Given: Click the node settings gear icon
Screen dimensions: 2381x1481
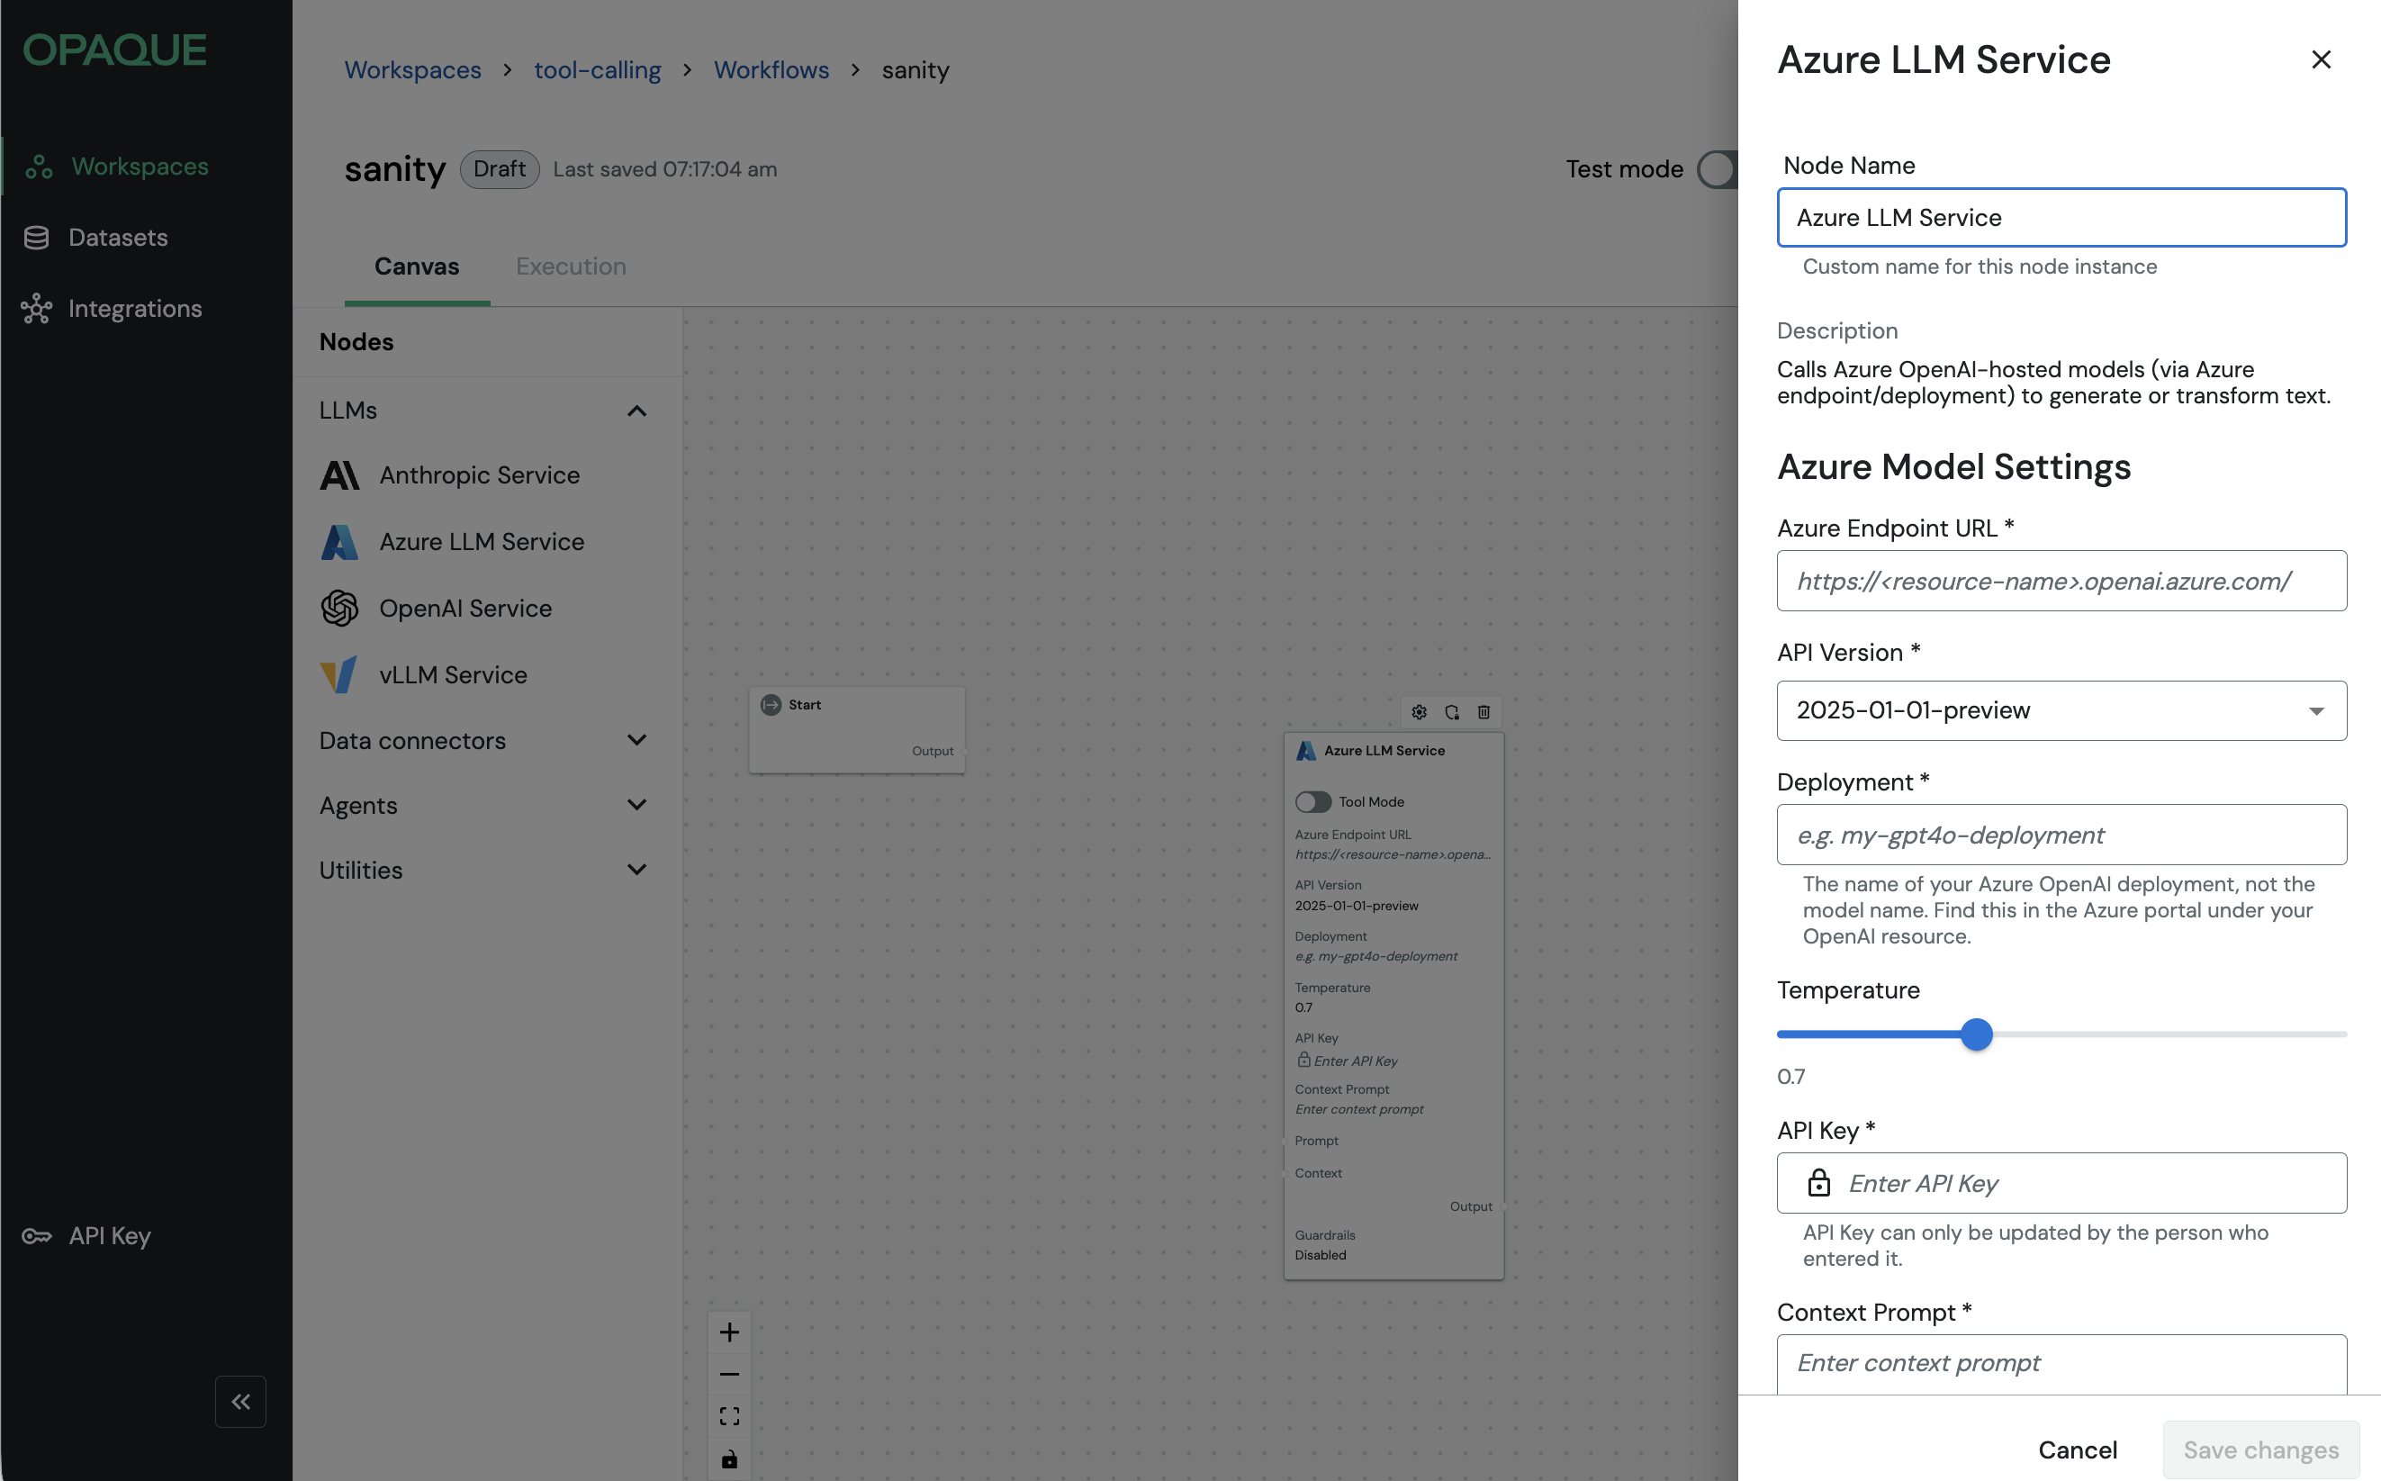Looking at the screenshot, I should [1420, 712].
